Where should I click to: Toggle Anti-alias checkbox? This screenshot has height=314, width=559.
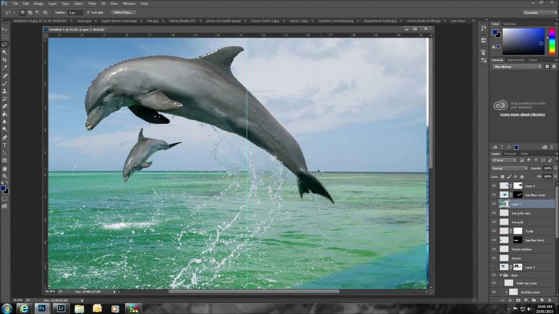89,12
